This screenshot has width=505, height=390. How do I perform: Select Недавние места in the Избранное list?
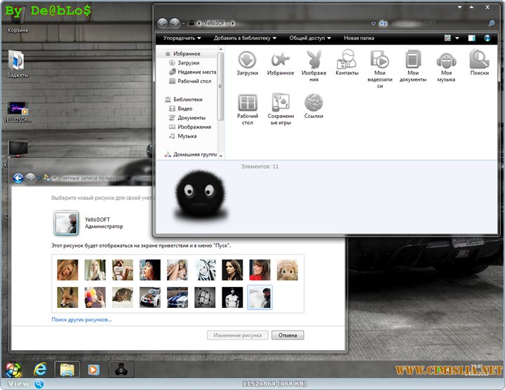coord(196,72)
